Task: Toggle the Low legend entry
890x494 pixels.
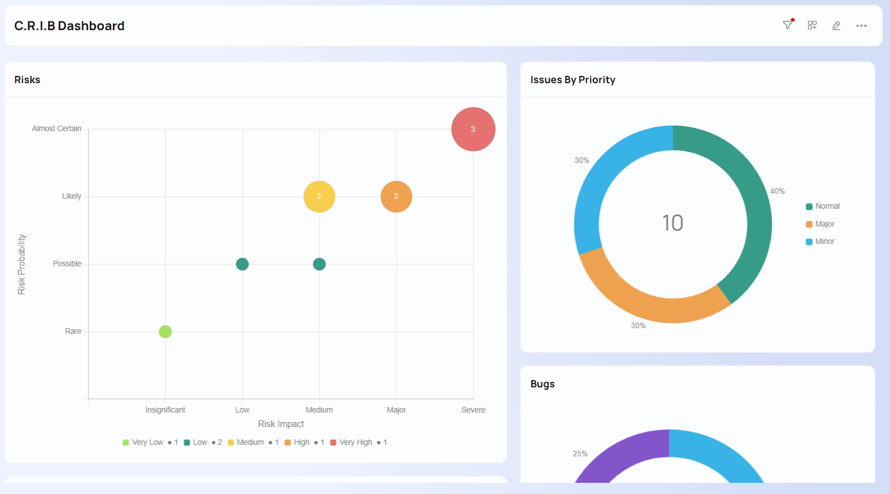Action: (199, 442)
